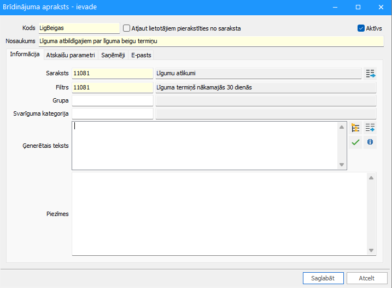Click the empty Grupa input field
Screen dimensions: 392x288
113,100
